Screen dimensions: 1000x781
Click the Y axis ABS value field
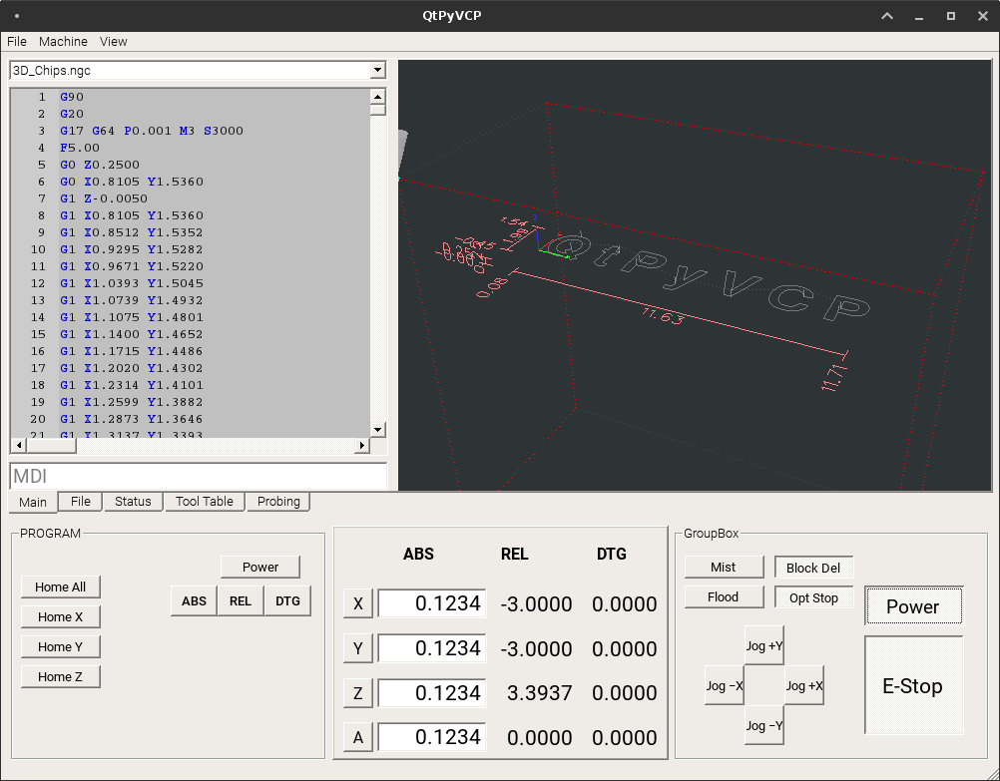432,648
